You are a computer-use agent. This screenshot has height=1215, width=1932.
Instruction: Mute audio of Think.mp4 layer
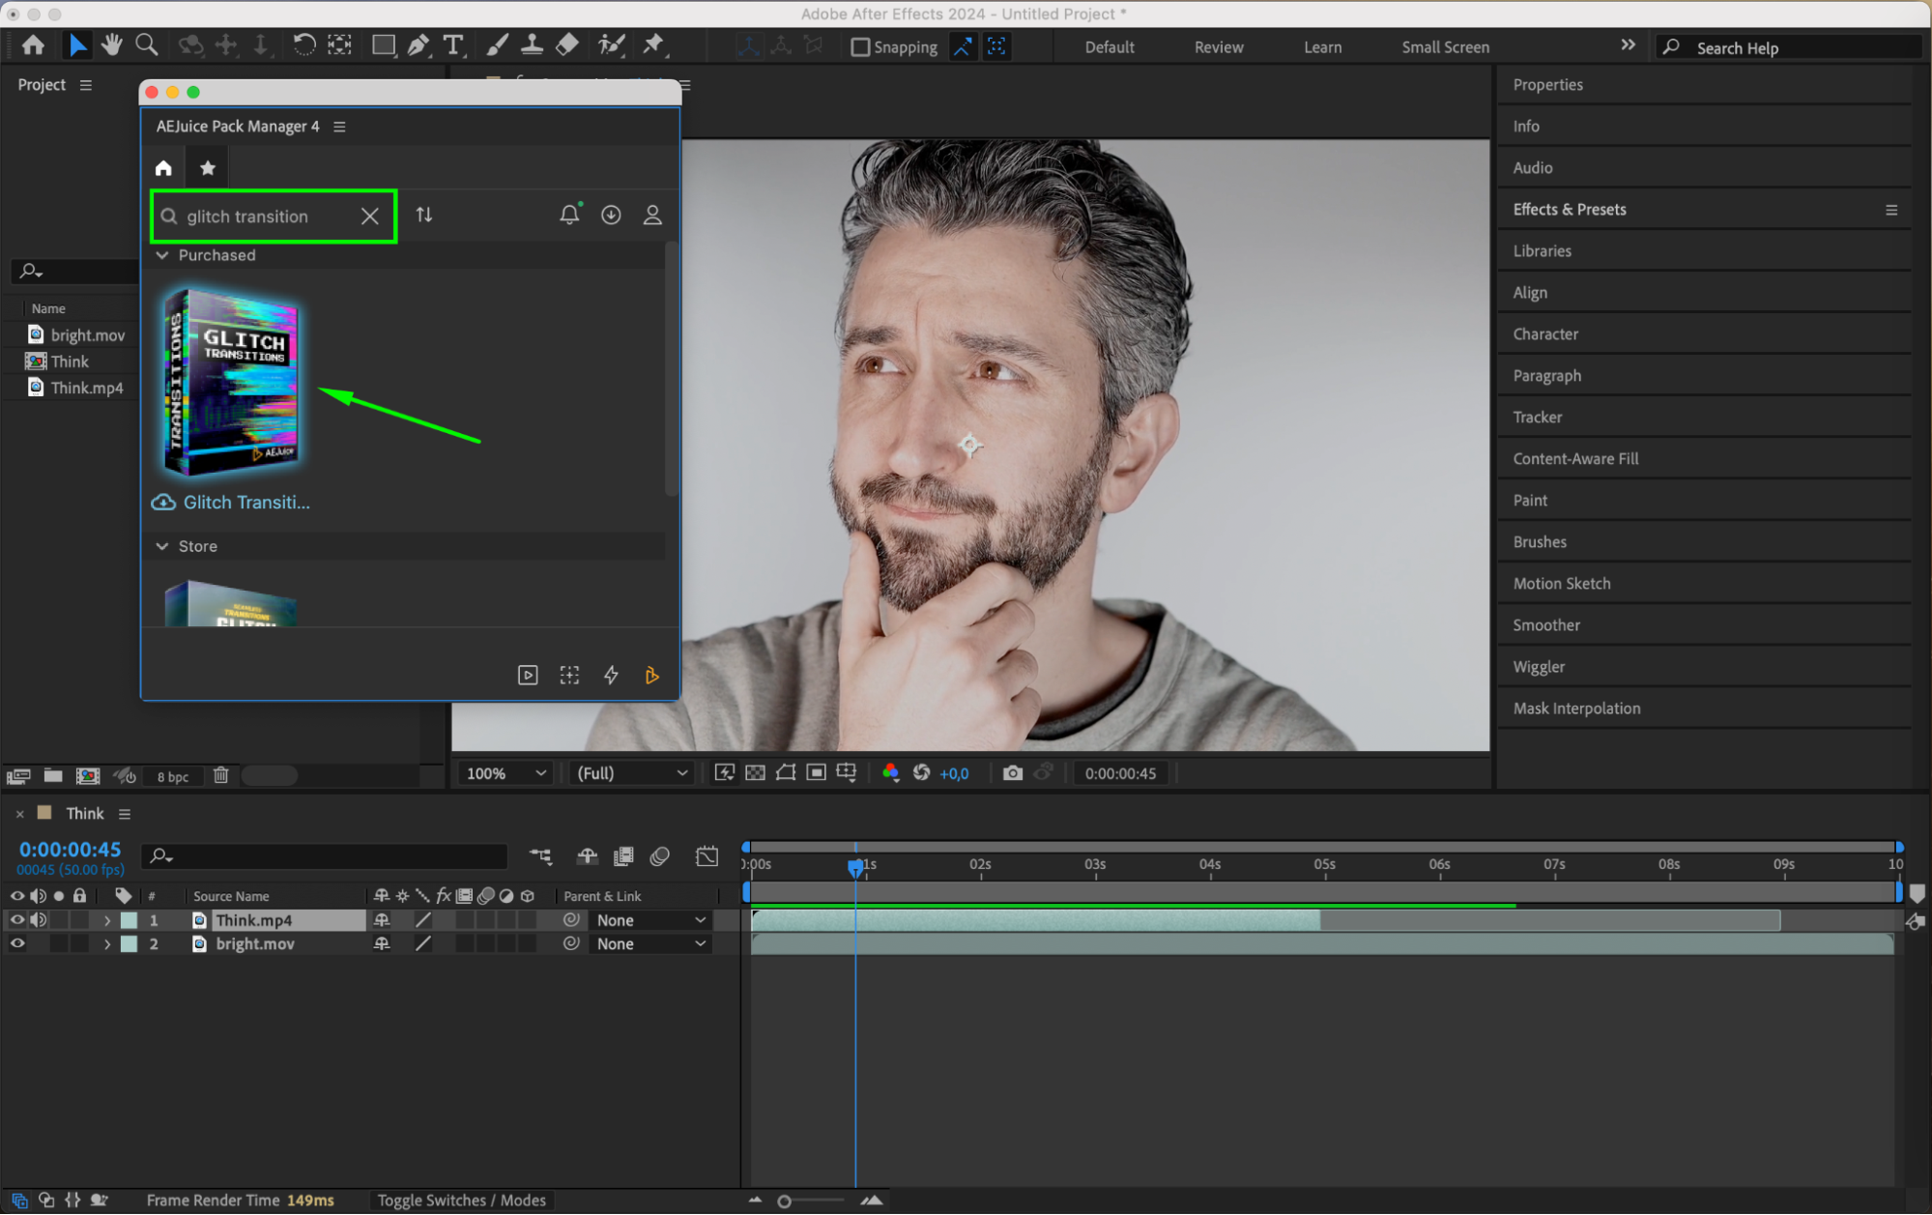tap(39, 920)
